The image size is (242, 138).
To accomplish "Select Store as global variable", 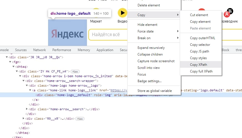I will [x=154, y=91].
